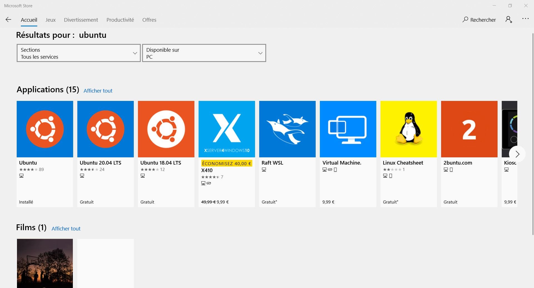The height and width of the screenshot is (288, 534).
Task: Go back with the arrow icon
Action: 8,19
